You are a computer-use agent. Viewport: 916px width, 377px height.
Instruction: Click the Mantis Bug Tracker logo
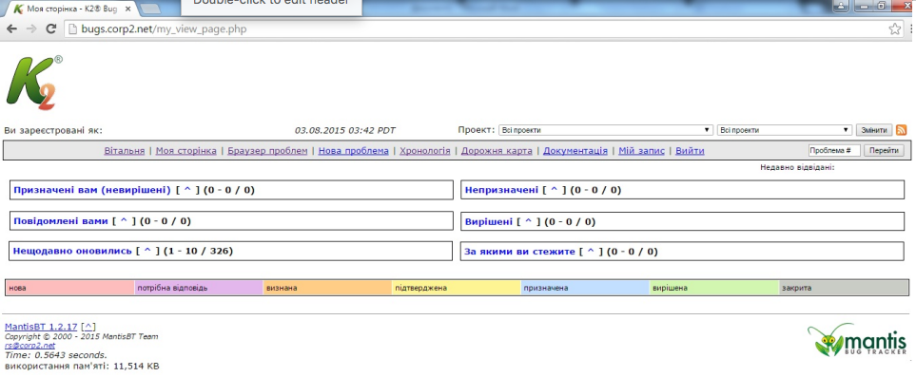[857, 340]
